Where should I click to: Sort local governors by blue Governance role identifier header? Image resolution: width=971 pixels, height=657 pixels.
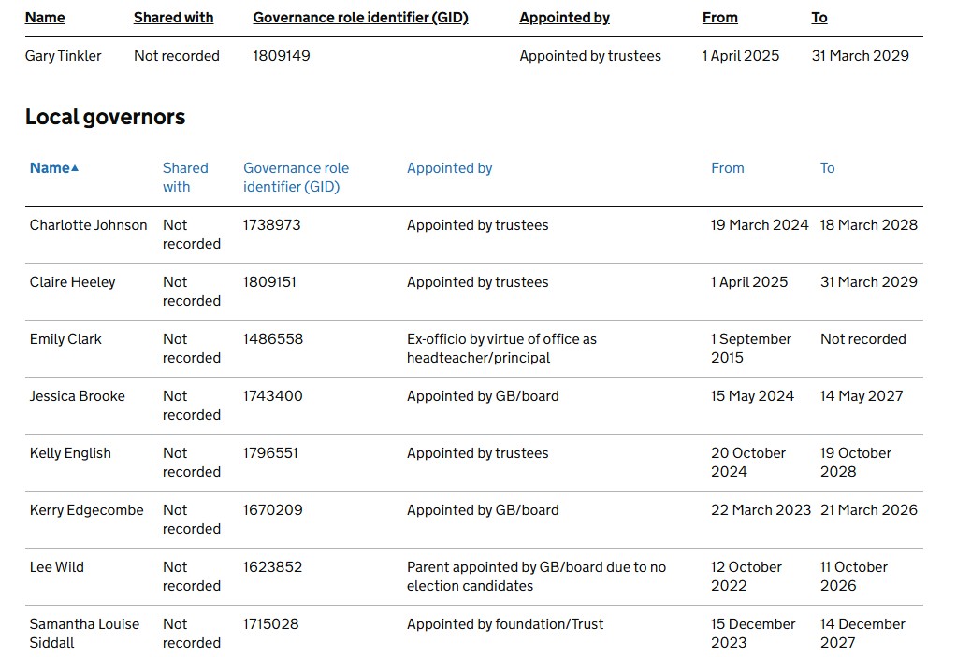pyautogui.click(x=296, y=177)
